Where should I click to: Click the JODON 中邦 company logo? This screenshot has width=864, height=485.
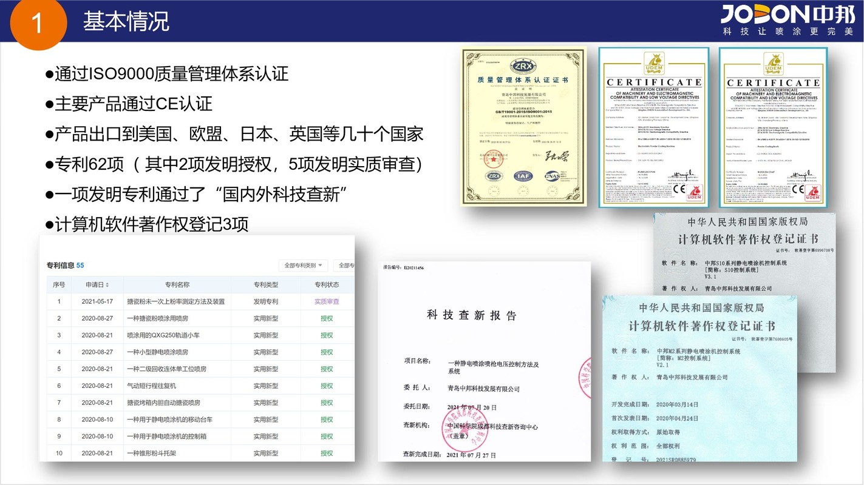point(787,19)
